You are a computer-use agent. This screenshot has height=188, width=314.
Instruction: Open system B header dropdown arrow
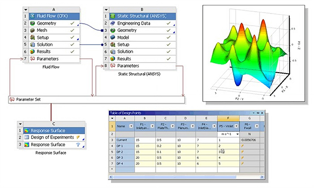click(106, 9)
